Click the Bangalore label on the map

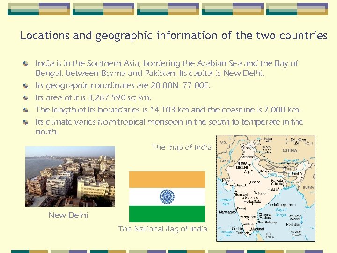coord(248,217)
